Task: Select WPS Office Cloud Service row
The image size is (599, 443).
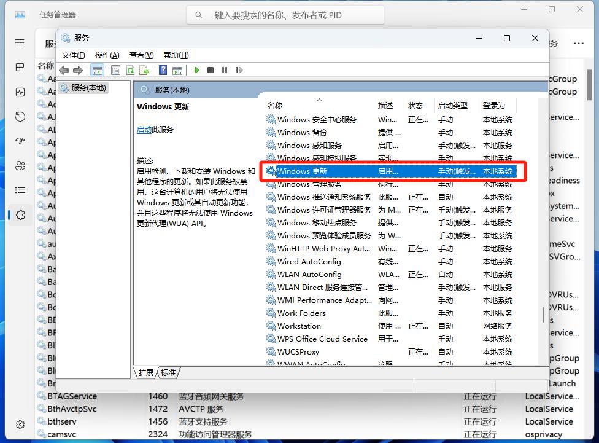Action: [390, 339]
